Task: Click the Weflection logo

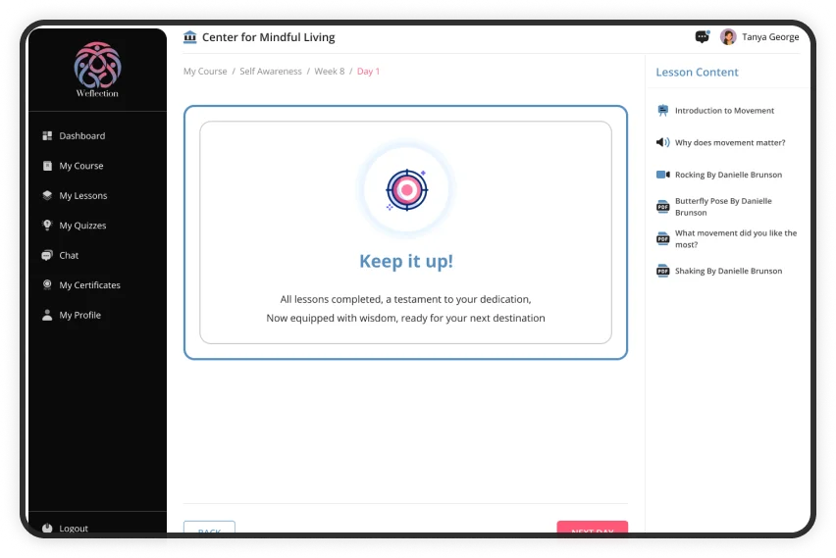Action: [97, 68]
